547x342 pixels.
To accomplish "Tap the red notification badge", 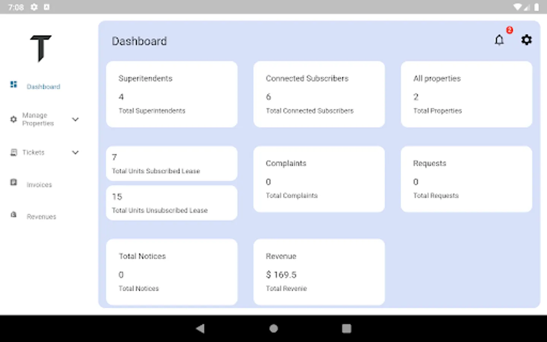I will click(x=510, y=30).
